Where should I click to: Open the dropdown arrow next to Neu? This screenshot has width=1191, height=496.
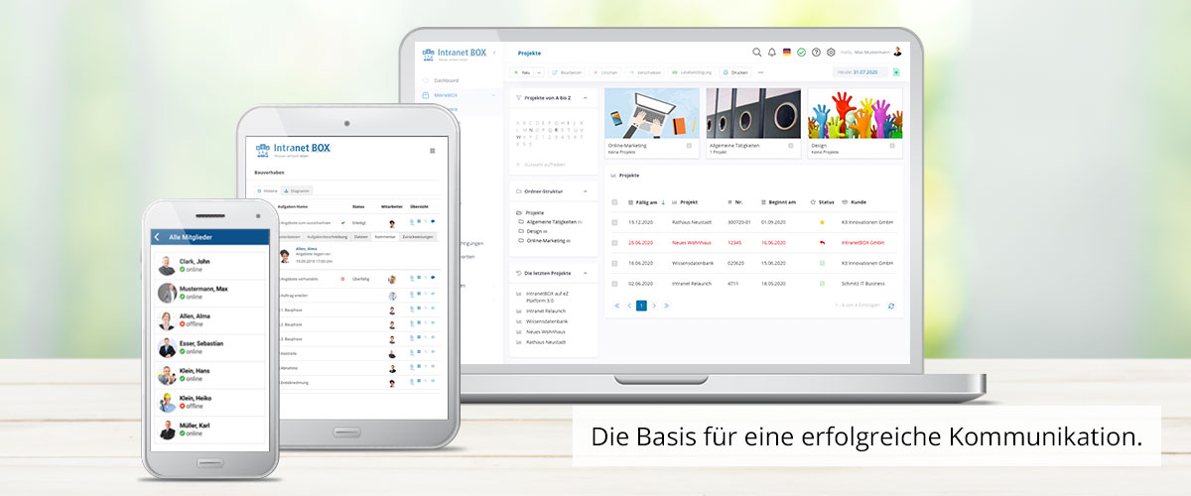(539, 72)
